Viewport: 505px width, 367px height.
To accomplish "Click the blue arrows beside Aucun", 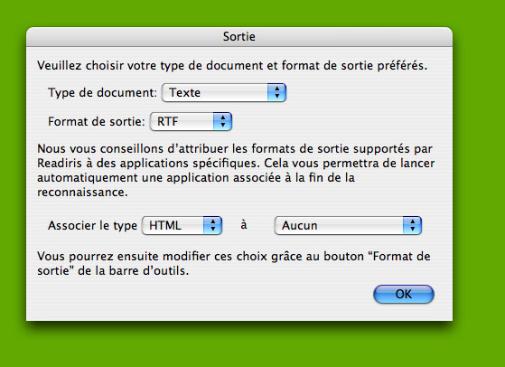I will pos(412,226).
